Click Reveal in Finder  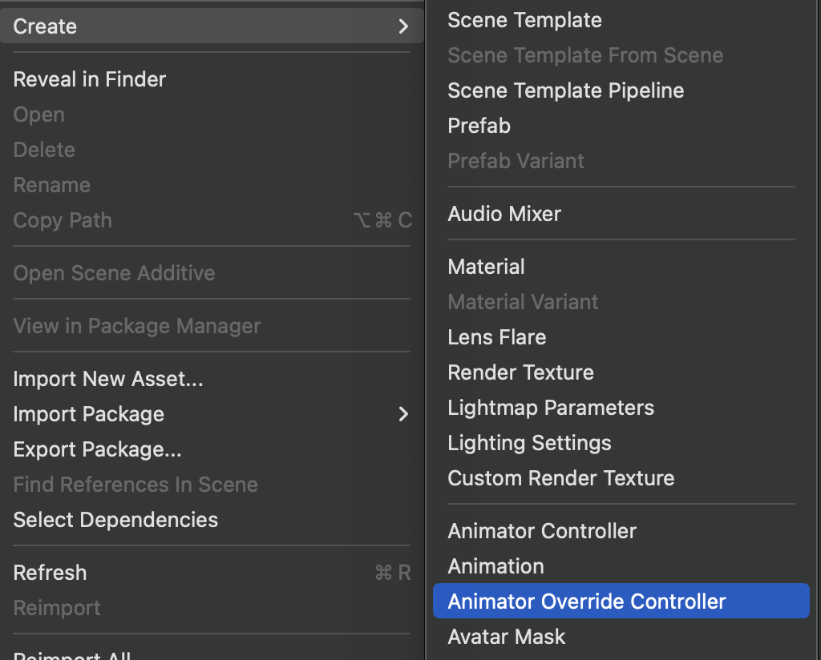point(90,79)
